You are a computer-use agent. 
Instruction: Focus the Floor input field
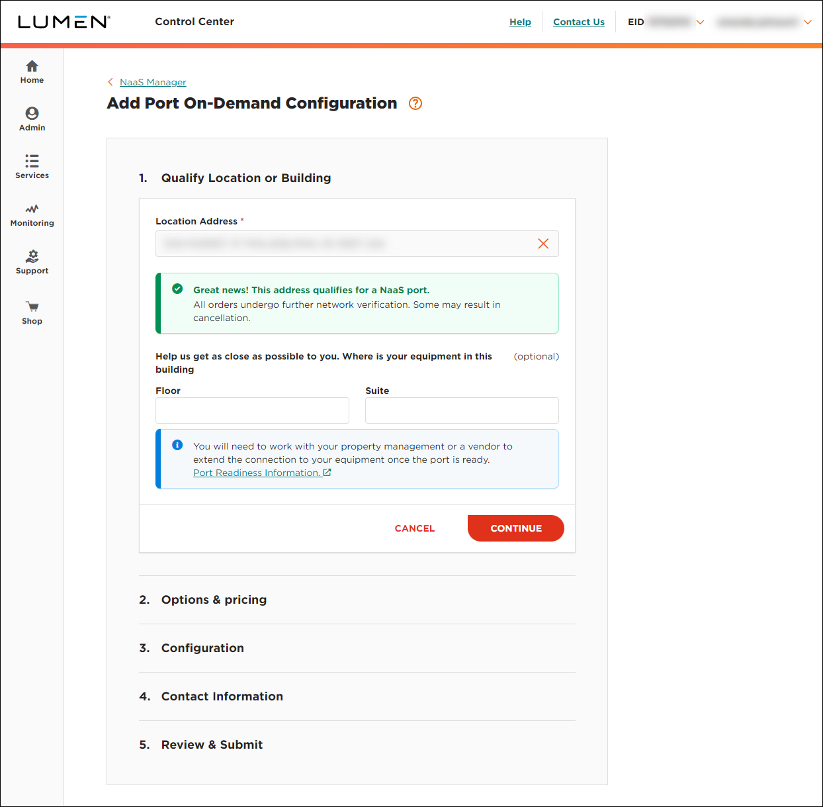tap(252, 410)
